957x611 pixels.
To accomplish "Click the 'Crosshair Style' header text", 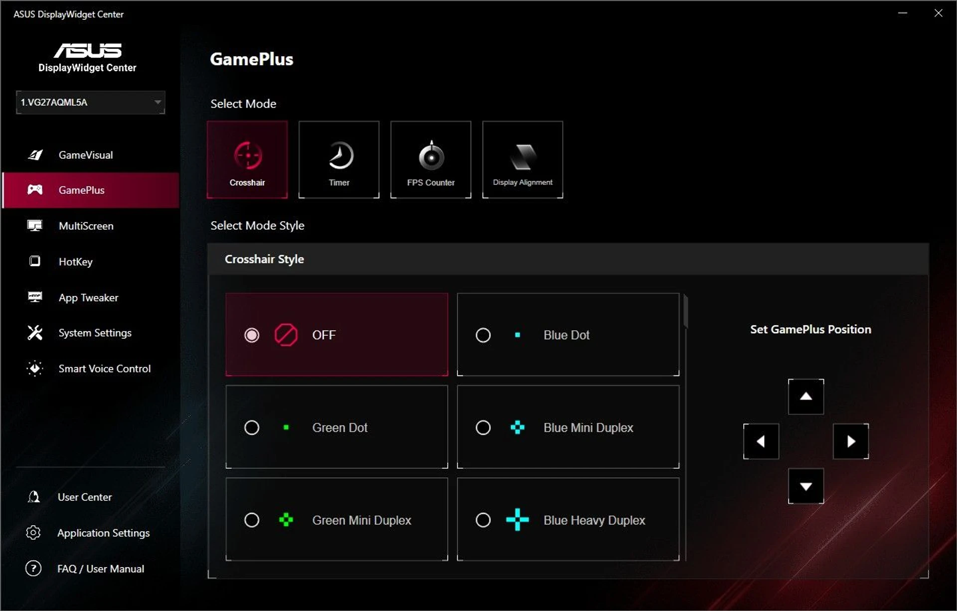I will (x=264, y=259).
